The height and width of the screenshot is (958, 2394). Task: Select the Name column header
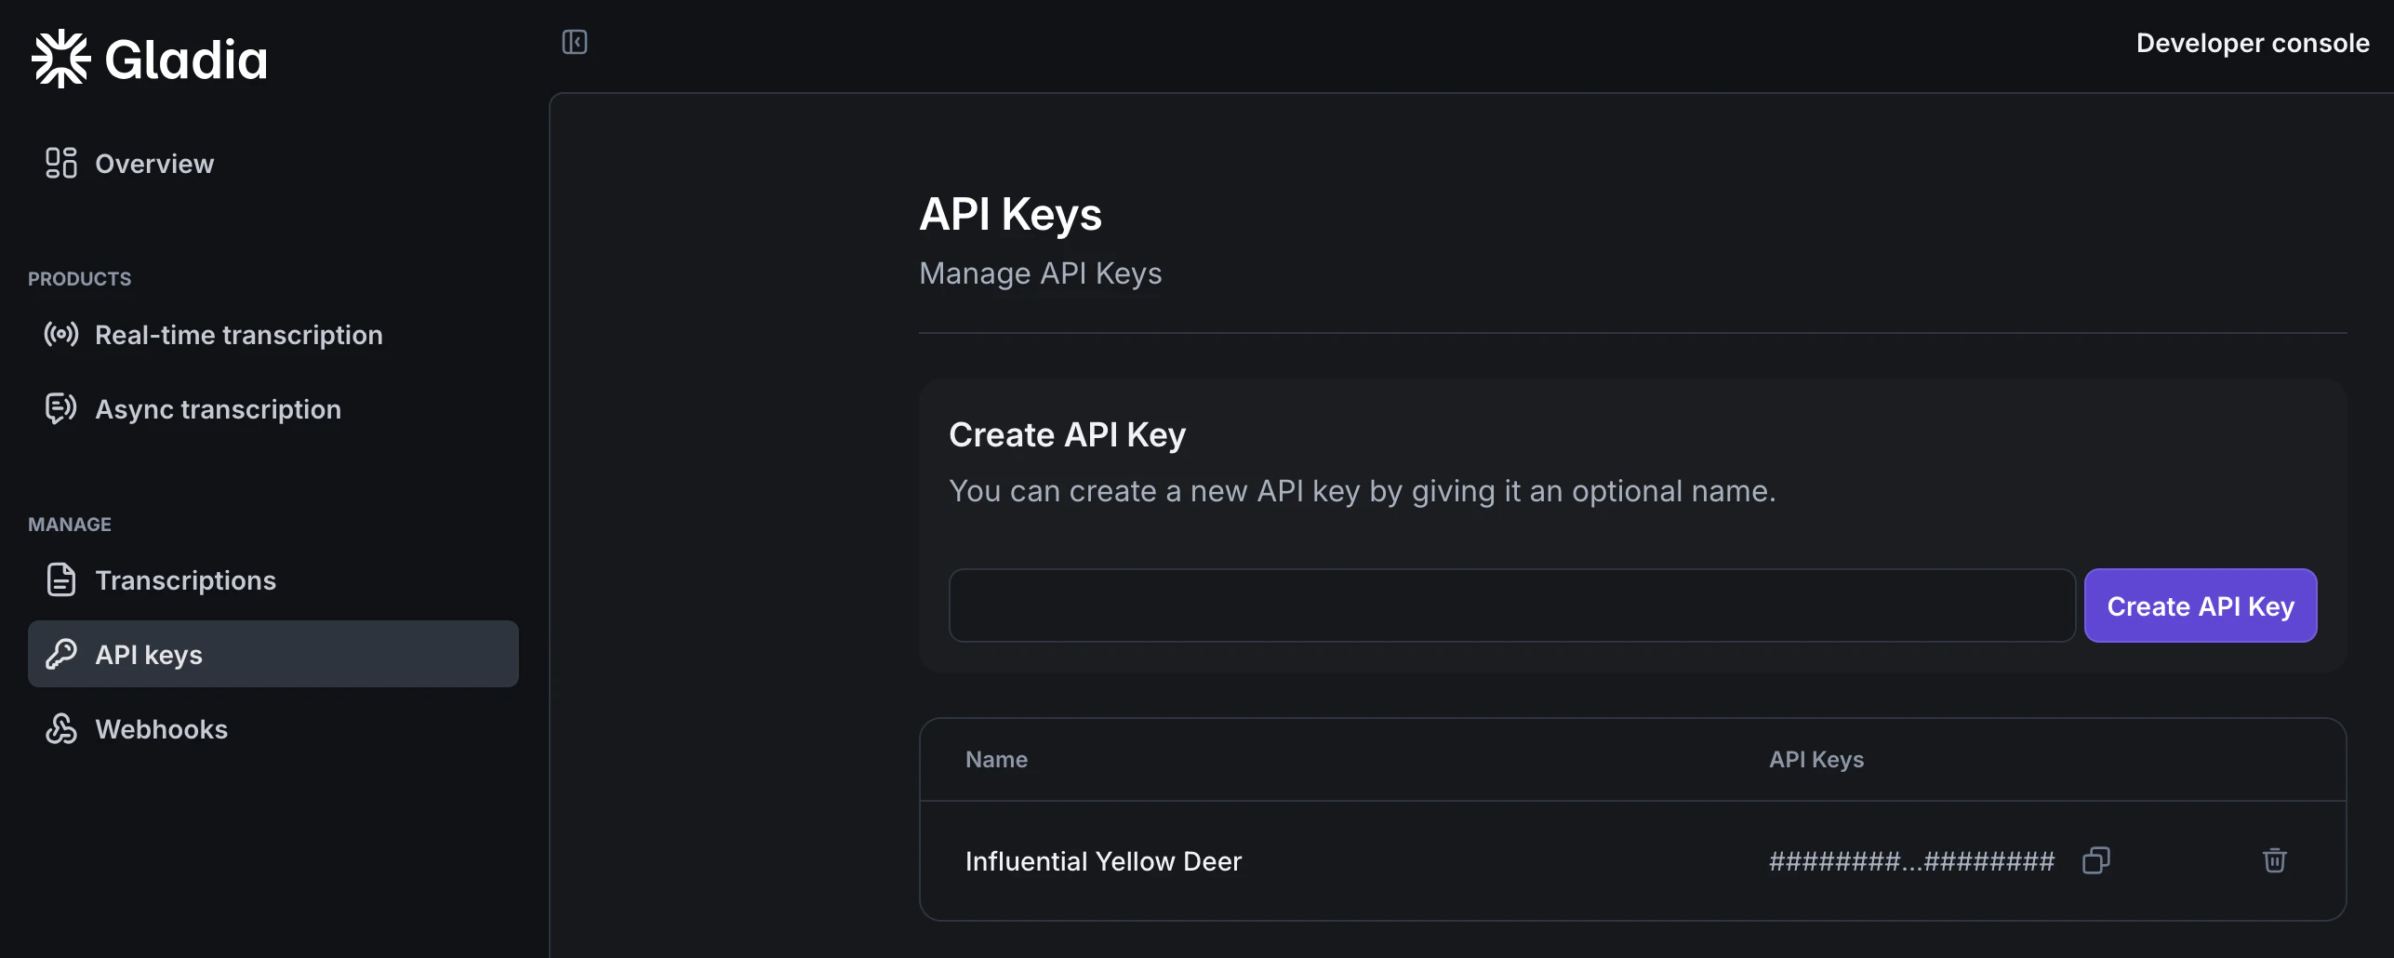click(x=996, y=759)
